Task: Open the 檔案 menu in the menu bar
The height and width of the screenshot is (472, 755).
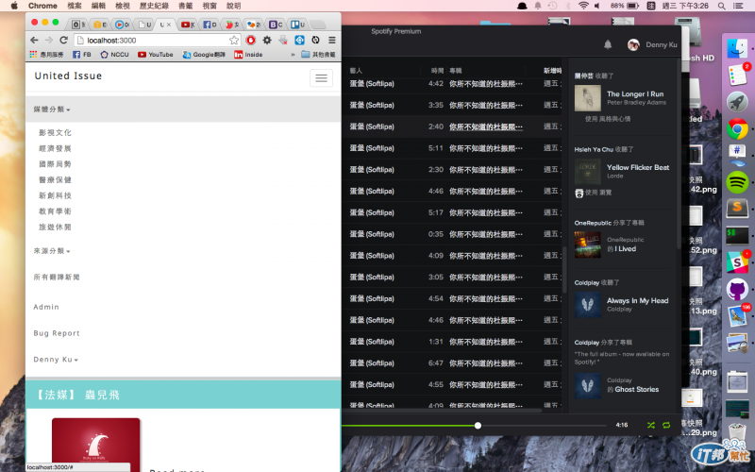Action: click(75, 6)
